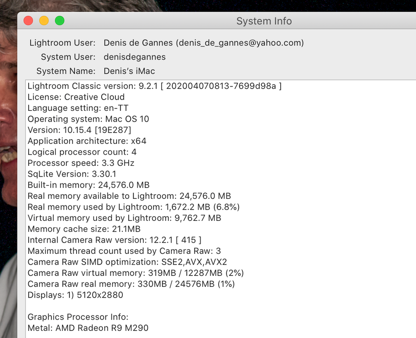This screenshot has width=416, height=338.
Task: Select the Denis de Gannes email text
Action: pos(204,43)
